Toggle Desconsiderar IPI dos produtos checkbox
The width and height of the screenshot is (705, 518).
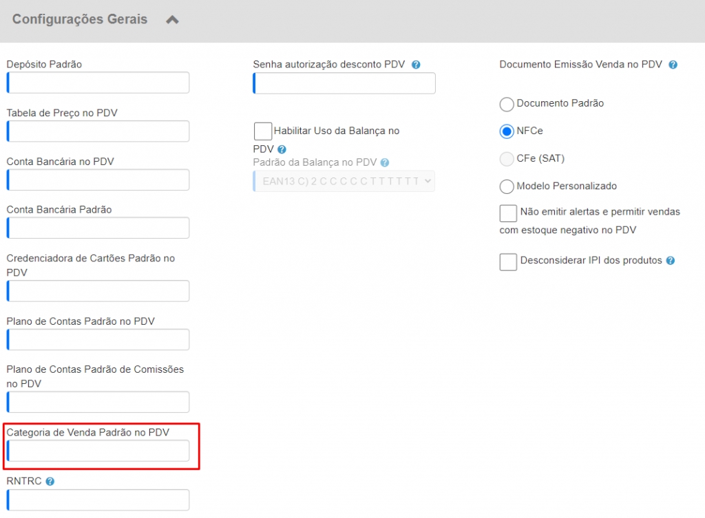[x=508, y=261]
